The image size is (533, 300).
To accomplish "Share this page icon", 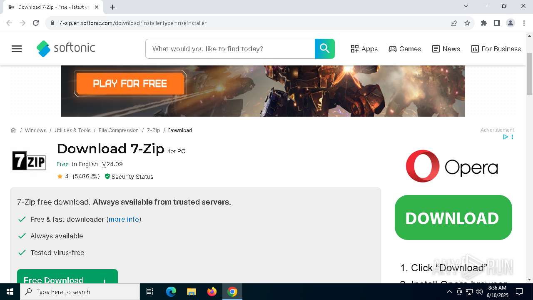I will [x=454, y=23].
